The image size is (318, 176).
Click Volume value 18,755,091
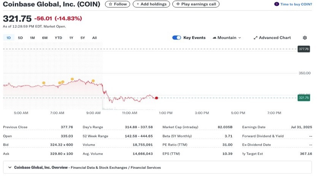[143, 145]
